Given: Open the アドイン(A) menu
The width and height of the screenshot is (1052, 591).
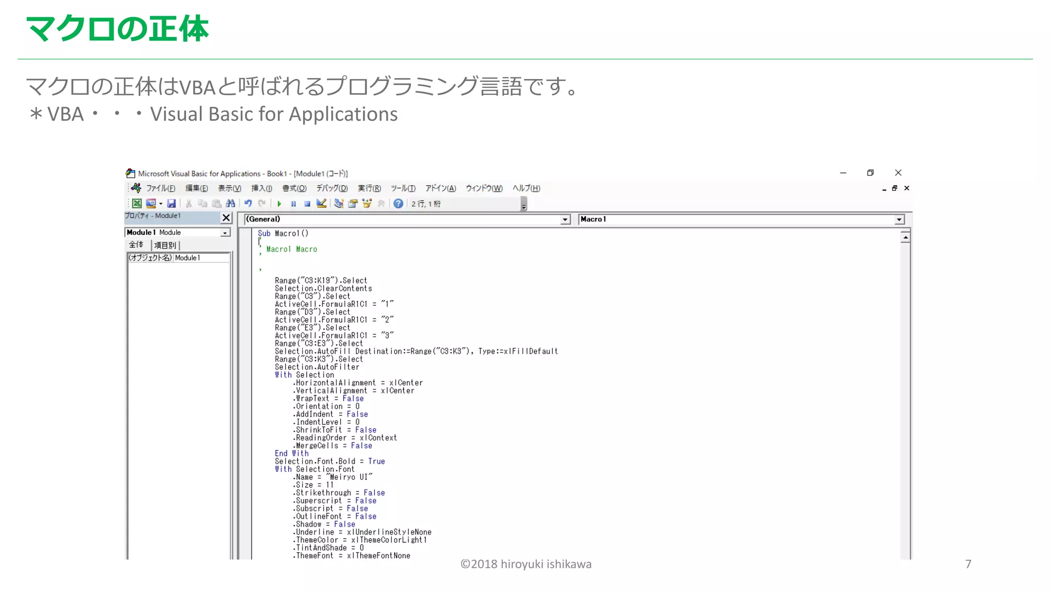Looking at the screenshot, I should coord(441,188).
